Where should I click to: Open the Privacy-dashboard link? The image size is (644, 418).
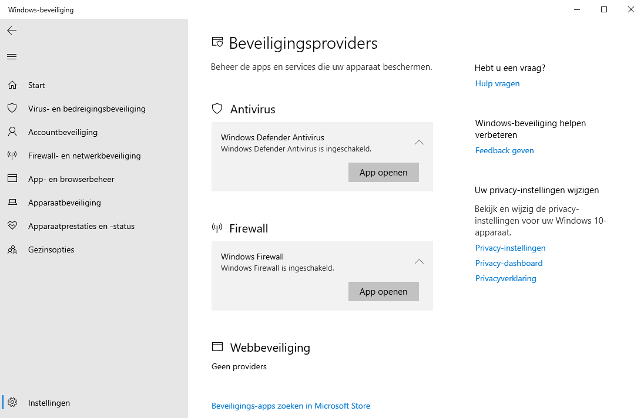coord(508,263)
